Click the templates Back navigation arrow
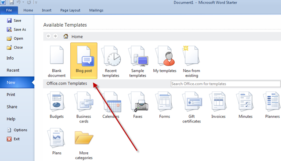This screenshot has width=281, height=161. (48, 36)
